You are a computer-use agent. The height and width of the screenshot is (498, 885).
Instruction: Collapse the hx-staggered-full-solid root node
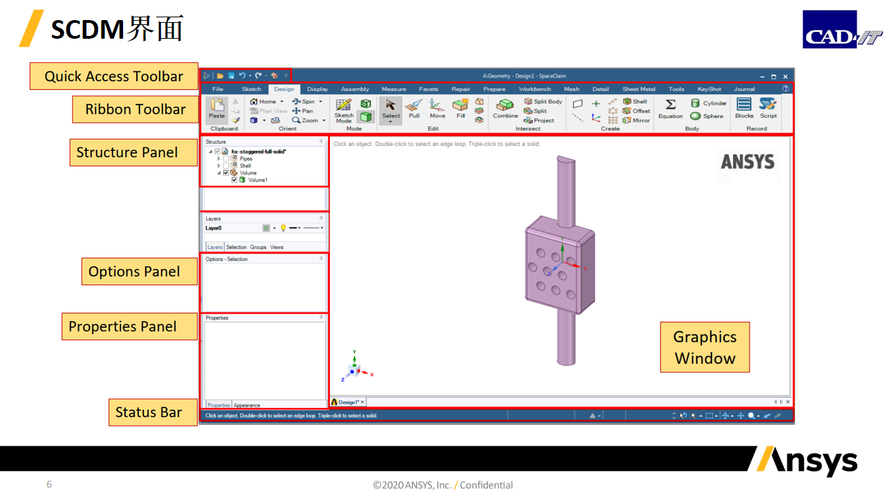coord(210,151)
